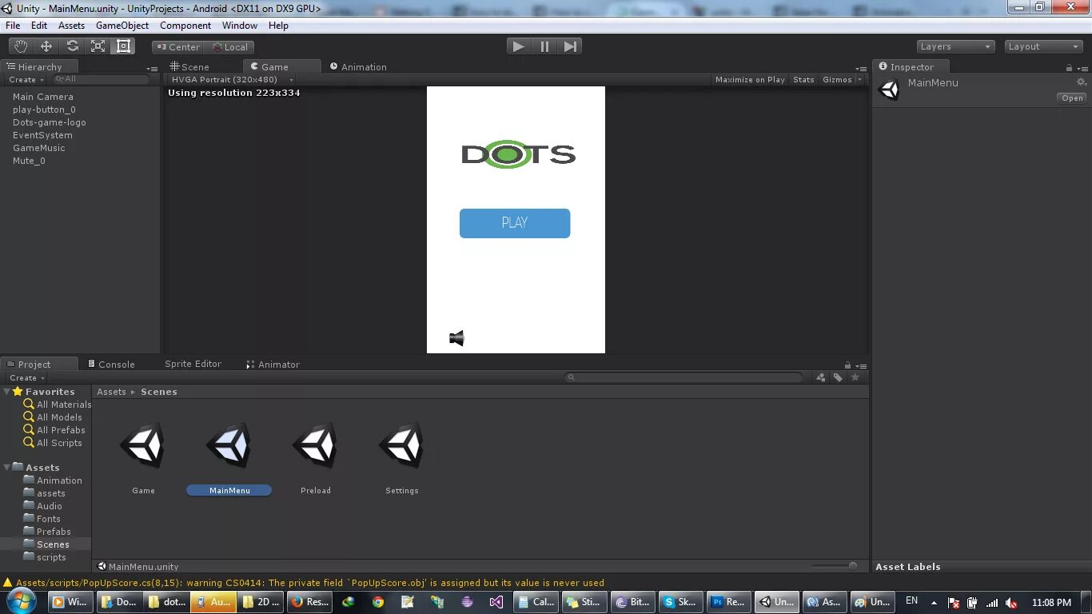Viewport: 1092px width, 614px height.
Task: Open the Game scene asset icon
Action: click(x=143, y=445)
